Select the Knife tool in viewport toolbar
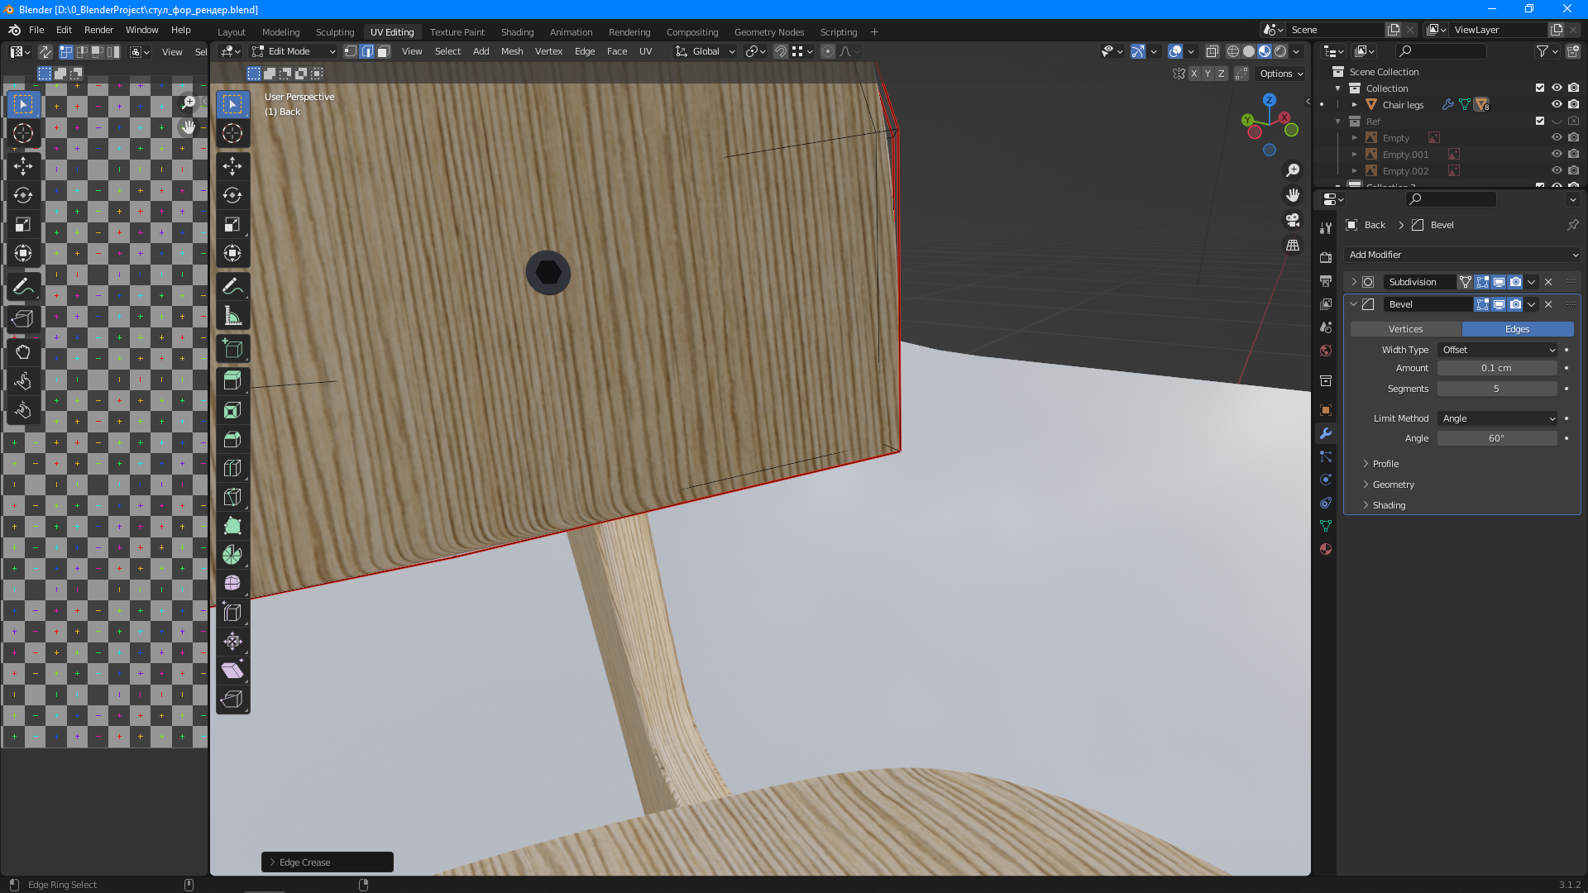The height and width of the screenshot is (893, 1588). click(x=232, y=497)
